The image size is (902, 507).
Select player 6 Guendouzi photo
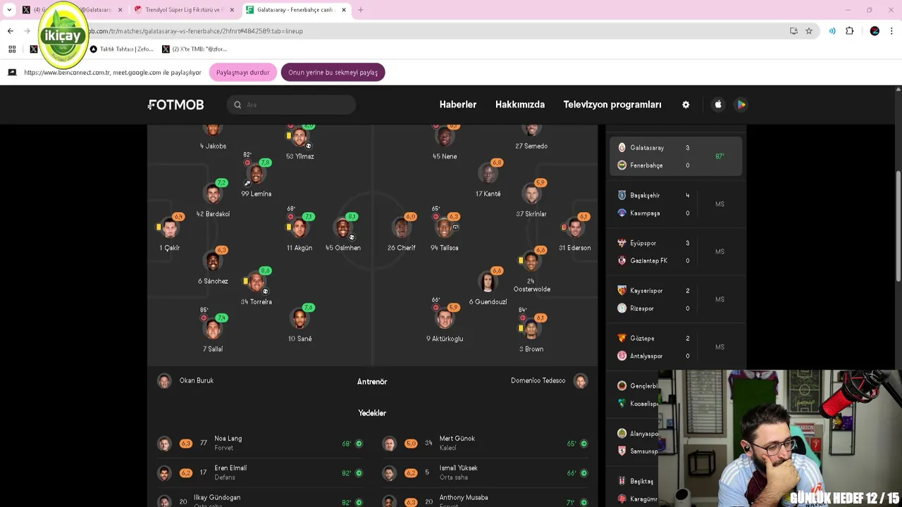click(488, 283)
